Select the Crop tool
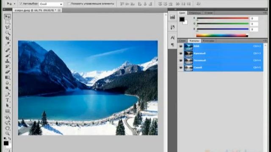 click(8, 38)
